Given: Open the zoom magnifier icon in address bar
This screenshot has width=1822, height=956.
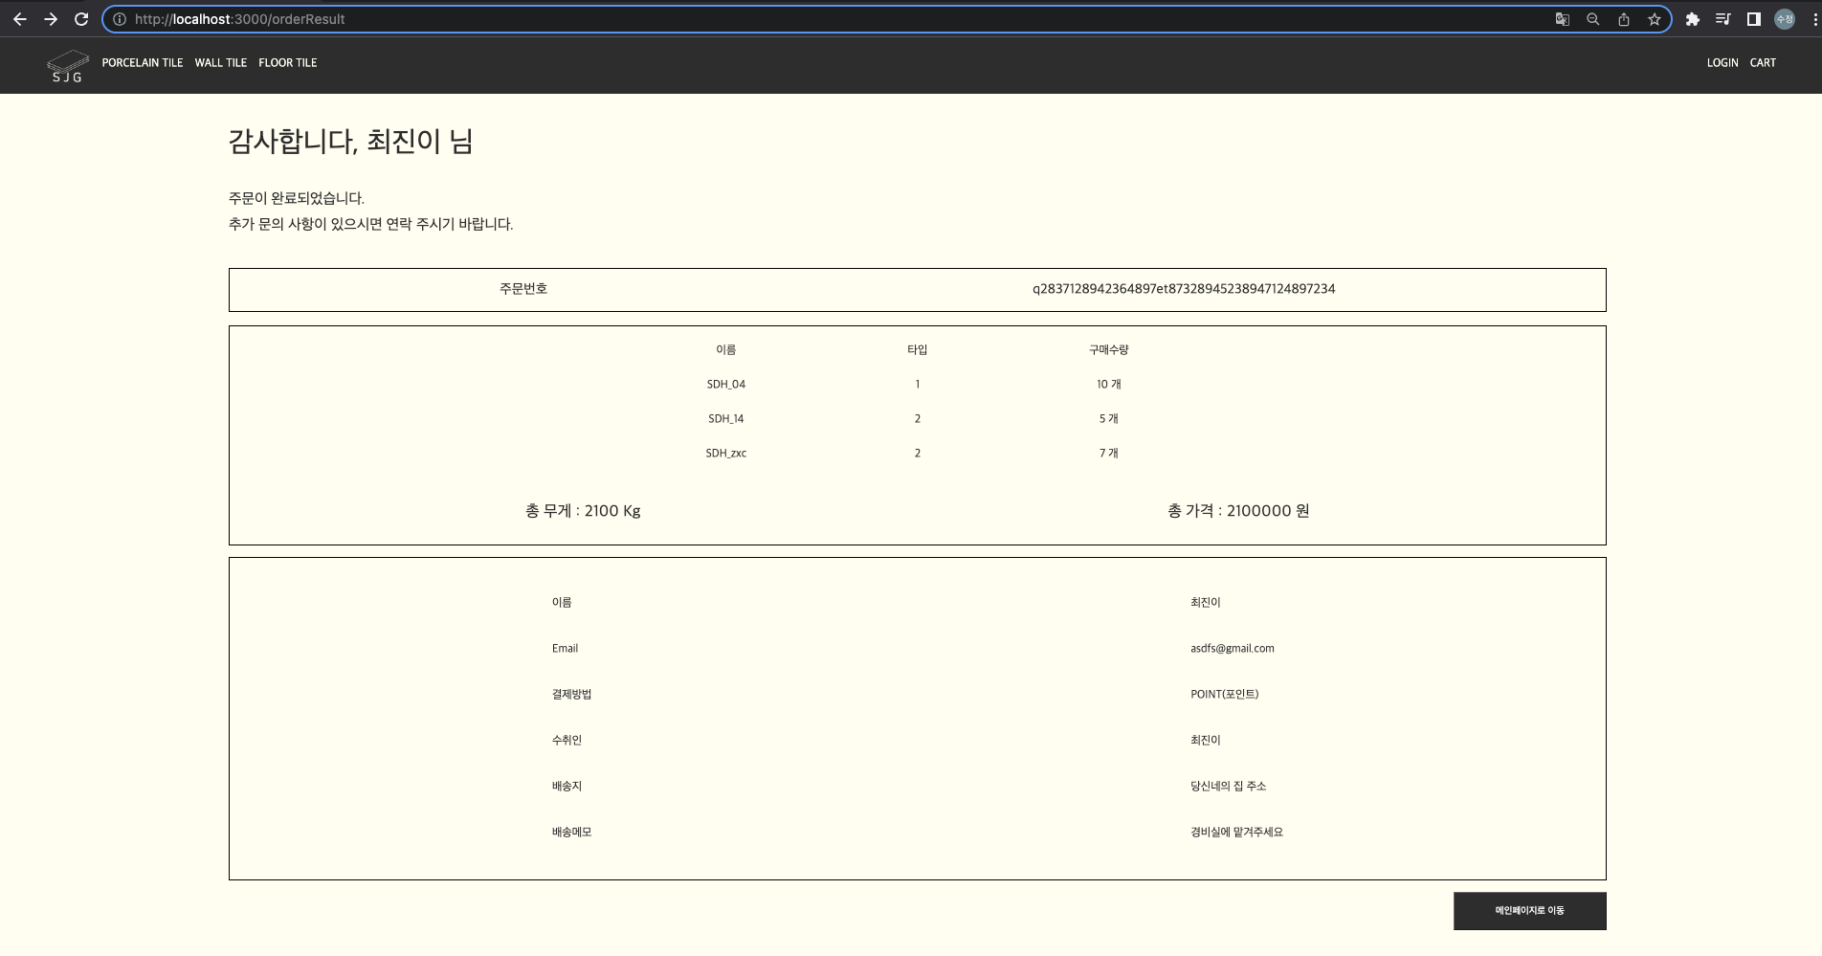Looking at the screenshot, I should pyautogui.click(x=1593, y=19).
